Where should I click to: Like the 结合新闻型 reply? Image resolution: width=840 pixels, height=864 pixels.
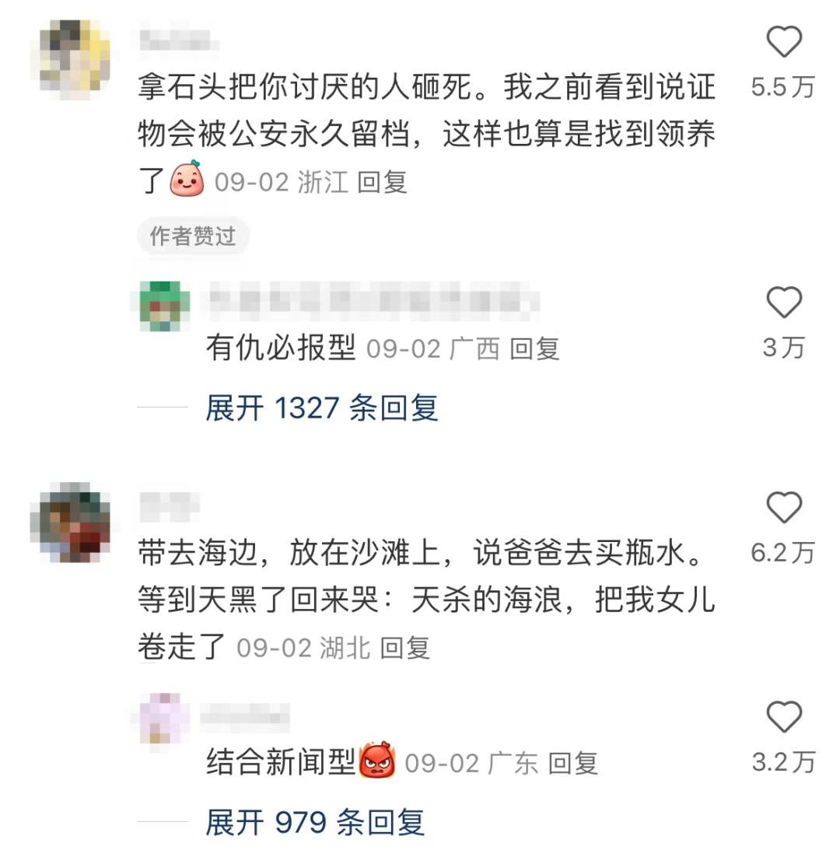coord(783,717)
